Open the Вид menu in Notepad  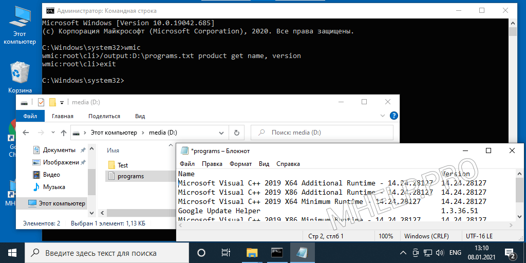[264, 164]
